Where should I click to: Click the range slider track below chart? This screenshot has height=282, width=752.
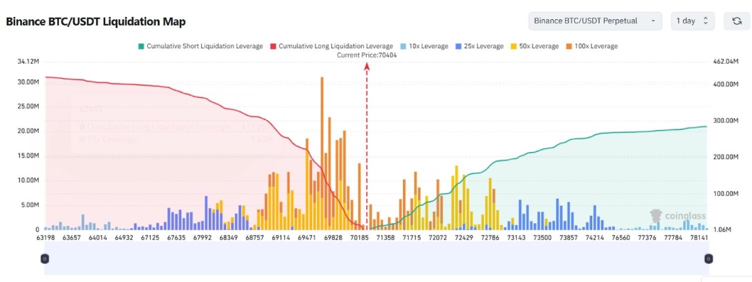click(x=376, y=258)
